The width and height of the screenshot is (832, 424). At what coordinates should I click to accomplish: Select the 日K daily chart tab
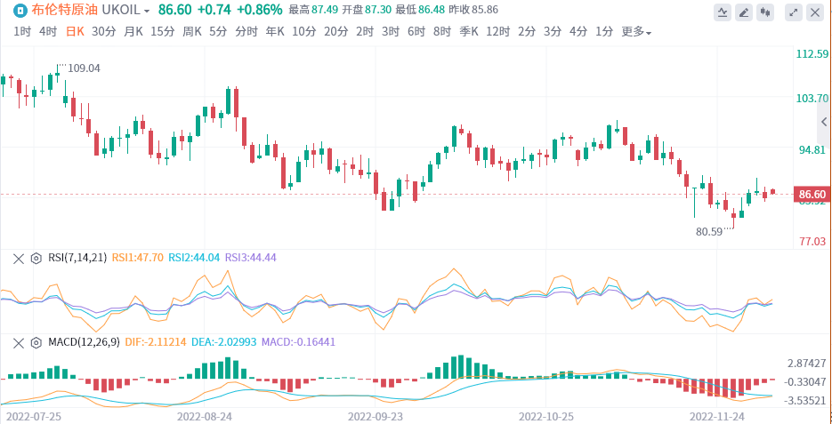pos(75,32)
